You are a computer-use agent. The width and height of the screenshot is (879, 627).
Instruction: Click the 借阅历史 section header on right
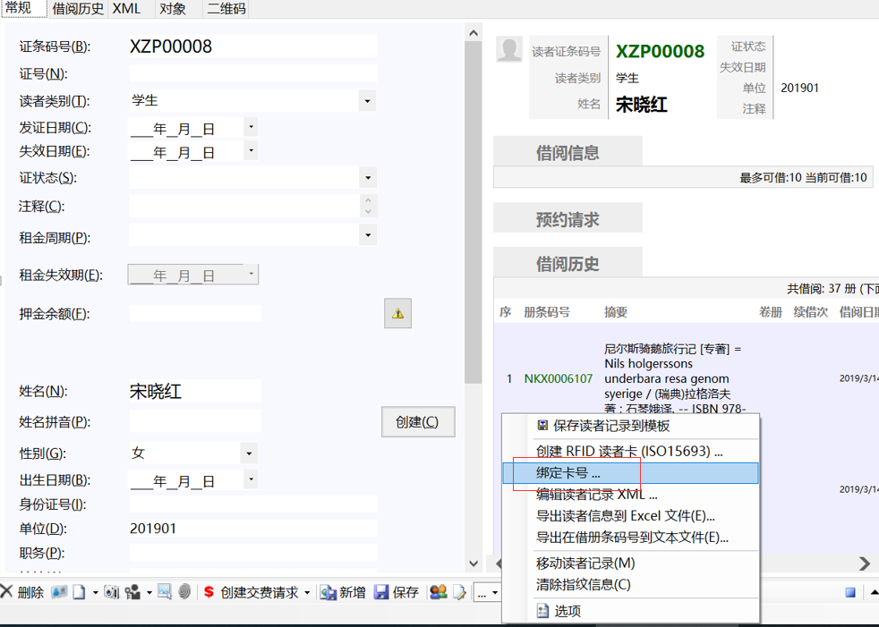pyautogui.click(x=568, y=263)
